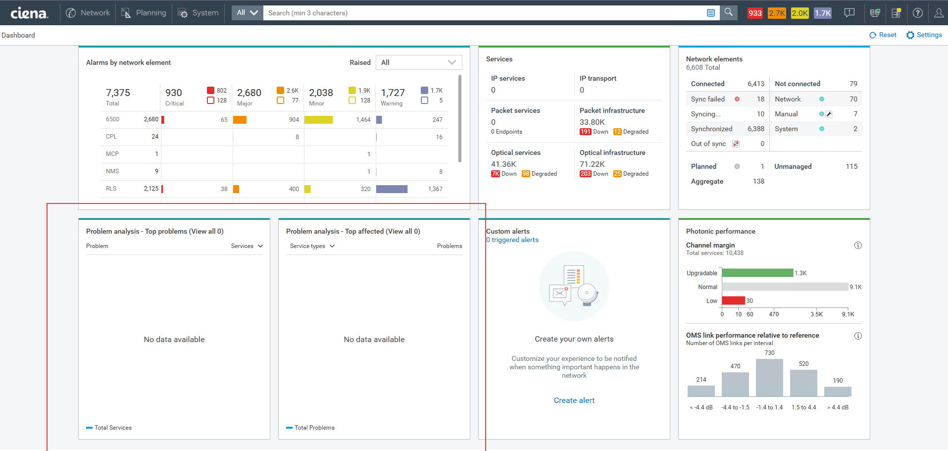The height and width of the screenshot is (451, 948).
Task: Open the help question mark icon
Action: point(918,13)
